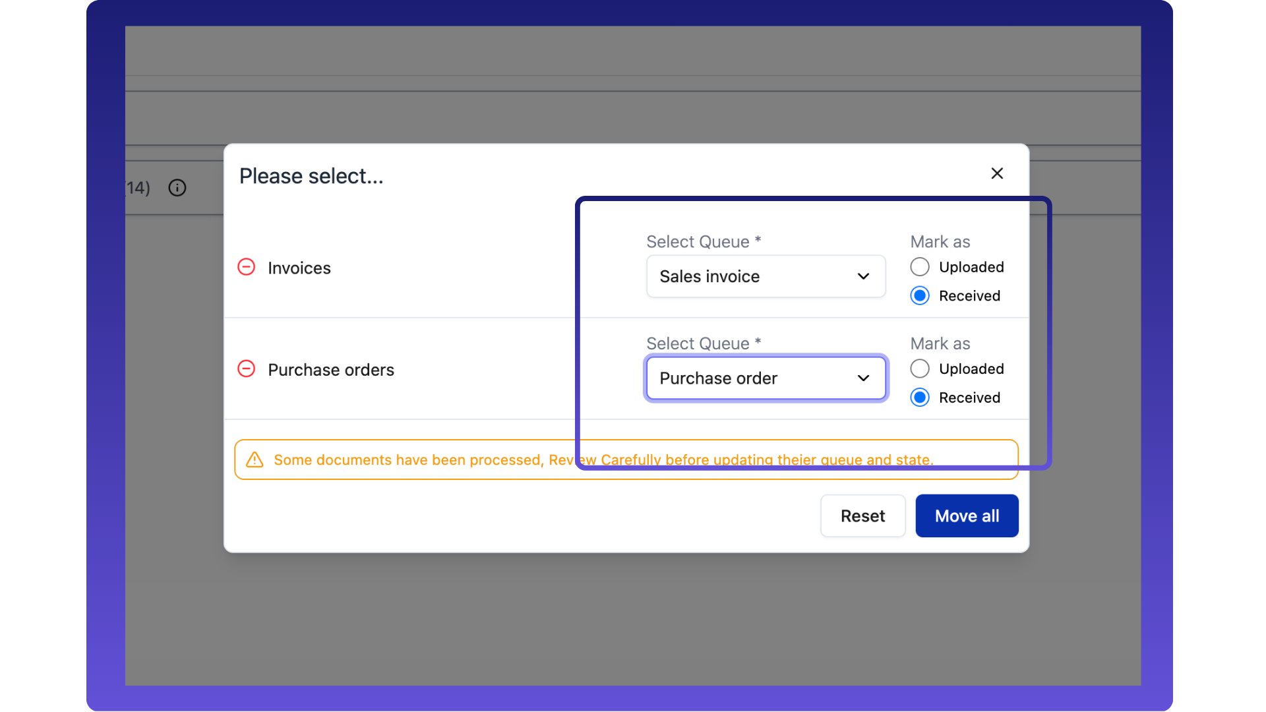Screen dimensions: 1266x712
Task: Close the Please select dialog
Action: [997, 173]
